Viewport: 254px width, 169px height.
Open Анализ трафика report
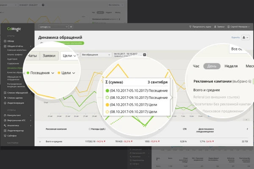coord(14,55)
